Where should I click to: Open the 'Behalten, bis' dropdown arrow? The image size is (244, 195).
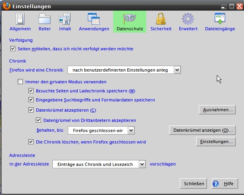coord(131,131)
